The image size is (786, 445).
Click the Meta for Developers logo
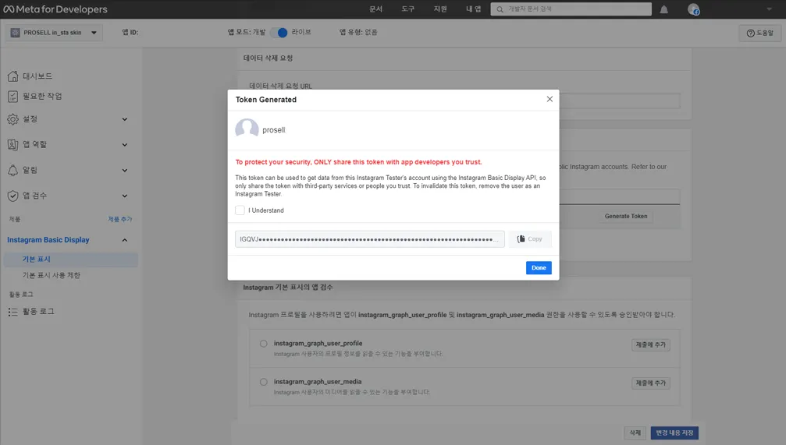click(x=55, y=9)
